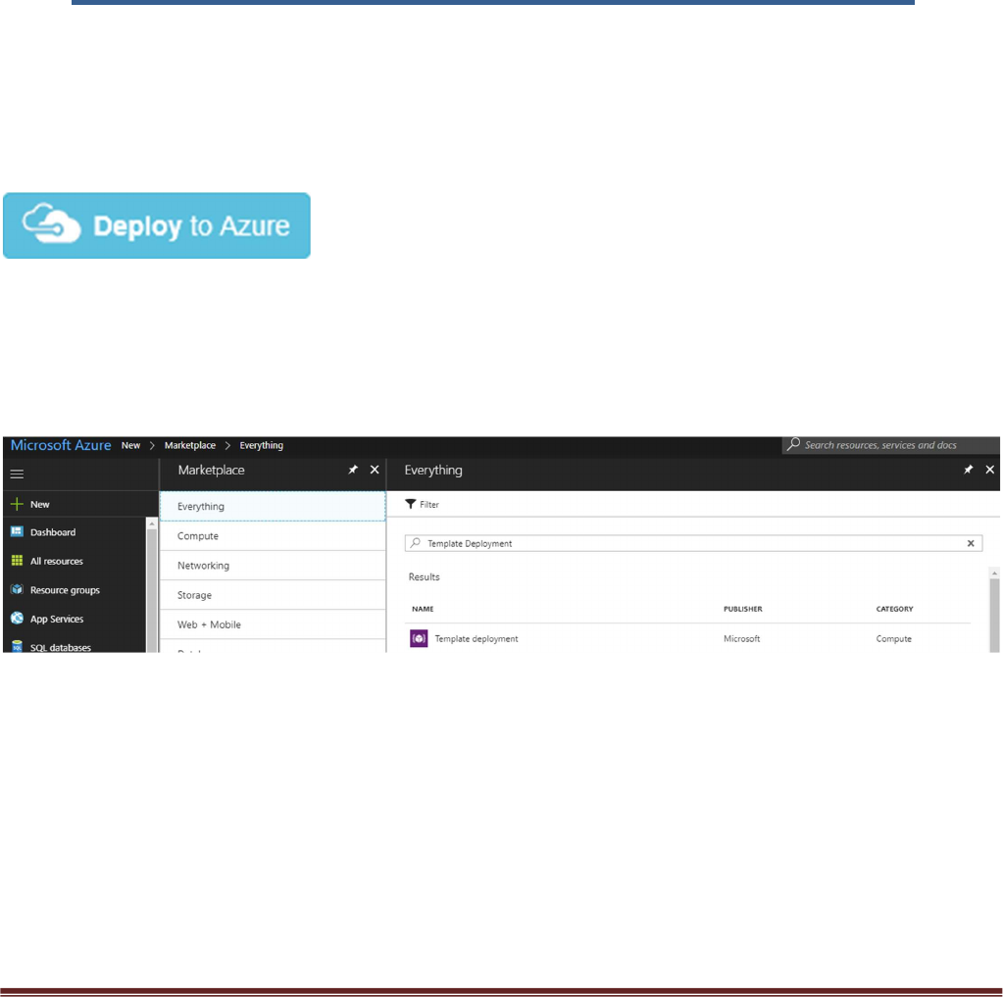Image resolution: width=1003 pixels, height=997 pixels.
Task: Clear the Template Deployment search text
Action: coord(971,543)
